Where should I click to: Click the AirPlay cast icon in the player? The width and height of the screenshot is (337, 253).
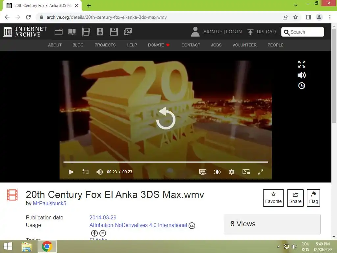click(x=203, y=172)
